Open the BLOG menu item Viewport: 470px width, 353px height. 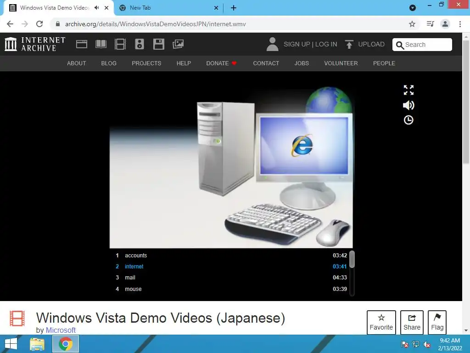point(109,63)
